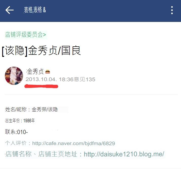
Task: Tap the author name 金秀贞
Action: (35, 71)
